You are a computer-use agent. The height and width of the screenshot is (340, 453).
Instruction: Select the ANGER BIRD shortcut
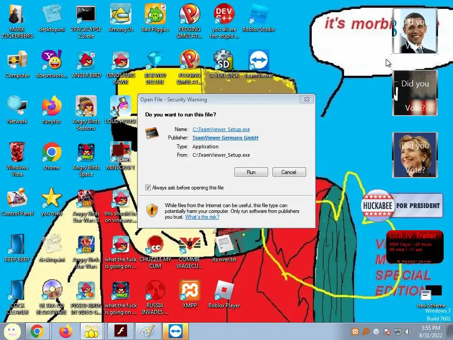click(86, 64)
